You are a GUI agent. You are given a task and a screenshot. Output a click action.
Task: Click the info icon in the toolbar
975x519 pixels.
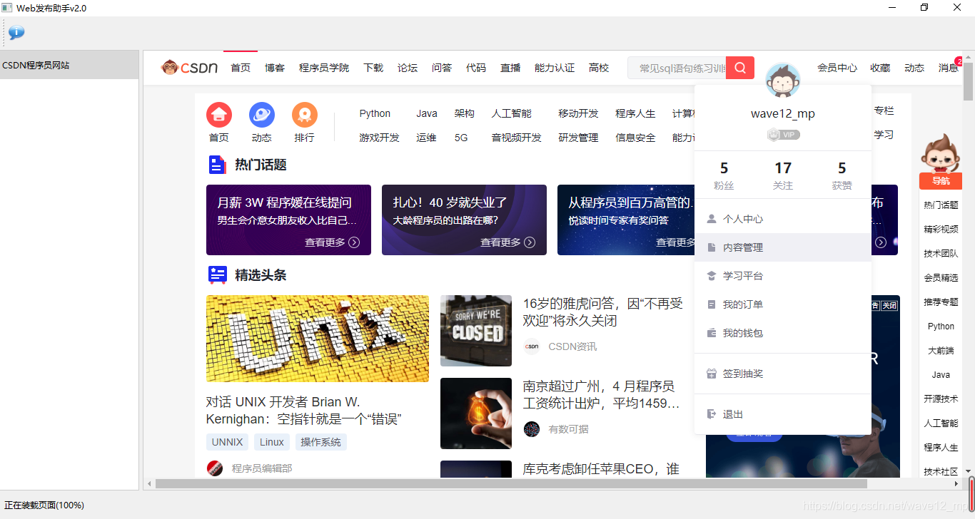[15, 33]
